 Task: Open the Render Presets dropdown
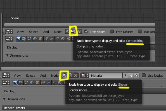[84, 108]
